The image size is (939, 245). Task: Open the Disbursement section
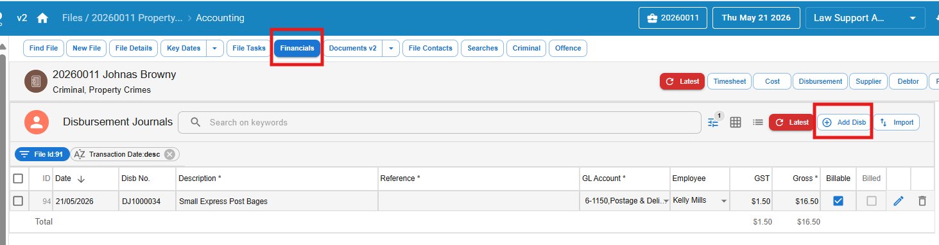(x=820, y=81)
